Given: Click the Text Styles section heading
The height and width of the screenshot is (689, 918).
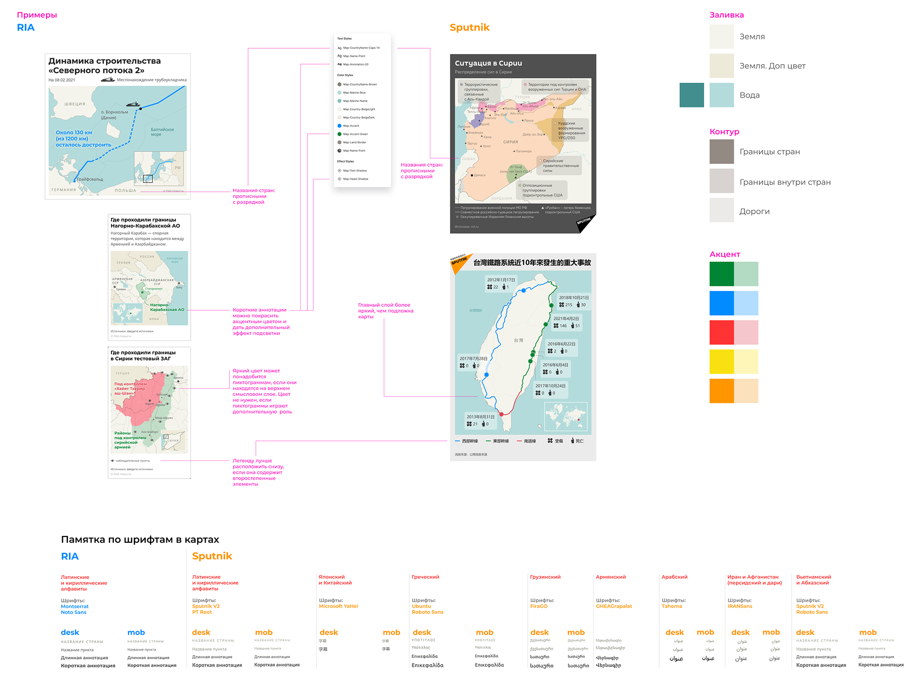Looking at the screenshot, I should click(x=344, y=39).
